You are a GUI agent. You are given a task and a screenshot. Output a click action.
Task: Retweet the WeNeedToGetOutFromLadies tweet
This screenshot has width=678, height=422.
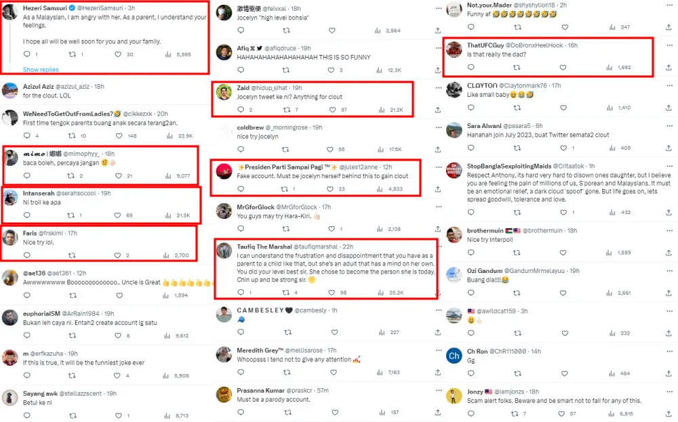click(72, 135)
